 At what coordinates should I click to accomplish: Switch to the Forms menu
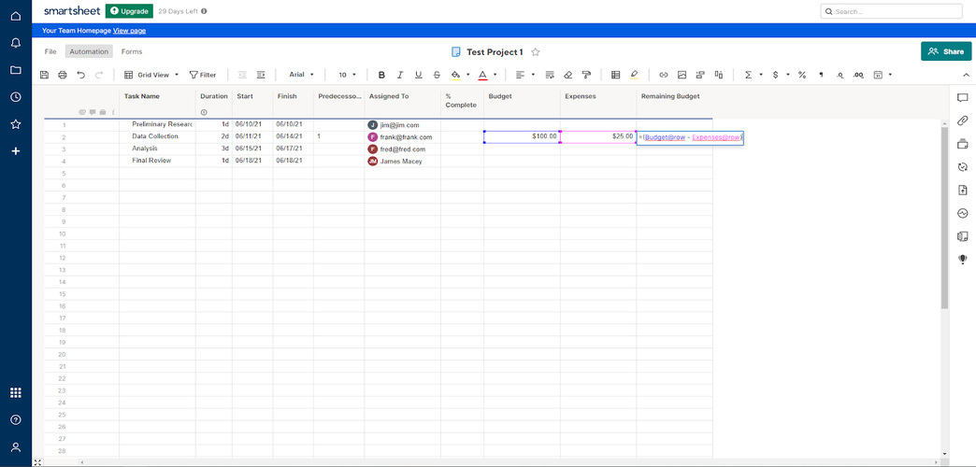click(132, 51)
